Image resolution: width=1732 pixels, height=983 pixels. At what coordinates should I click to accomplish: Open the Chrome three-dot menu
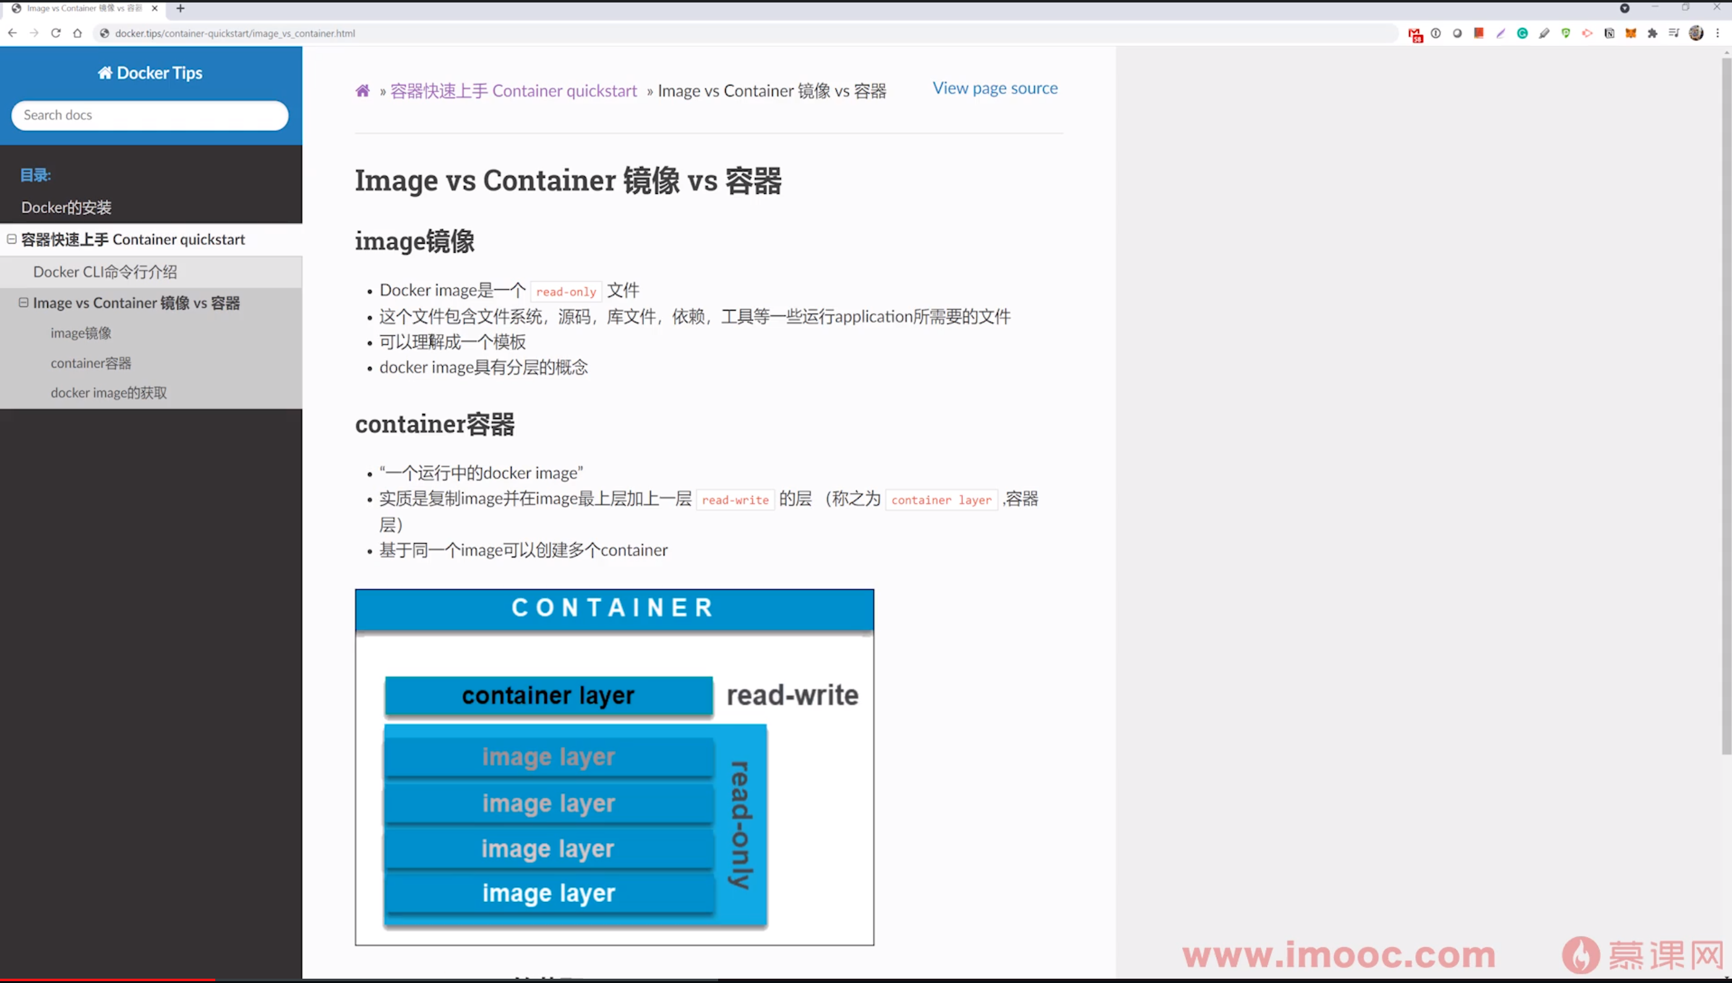click(1718, 33)
